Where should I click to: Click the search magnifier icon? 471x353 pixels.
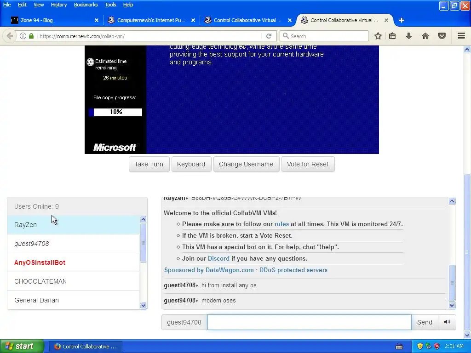(x=286, y=36)
